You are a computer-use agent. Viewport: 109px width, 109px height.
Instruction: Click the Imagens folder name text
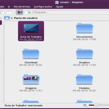(31, 88)
